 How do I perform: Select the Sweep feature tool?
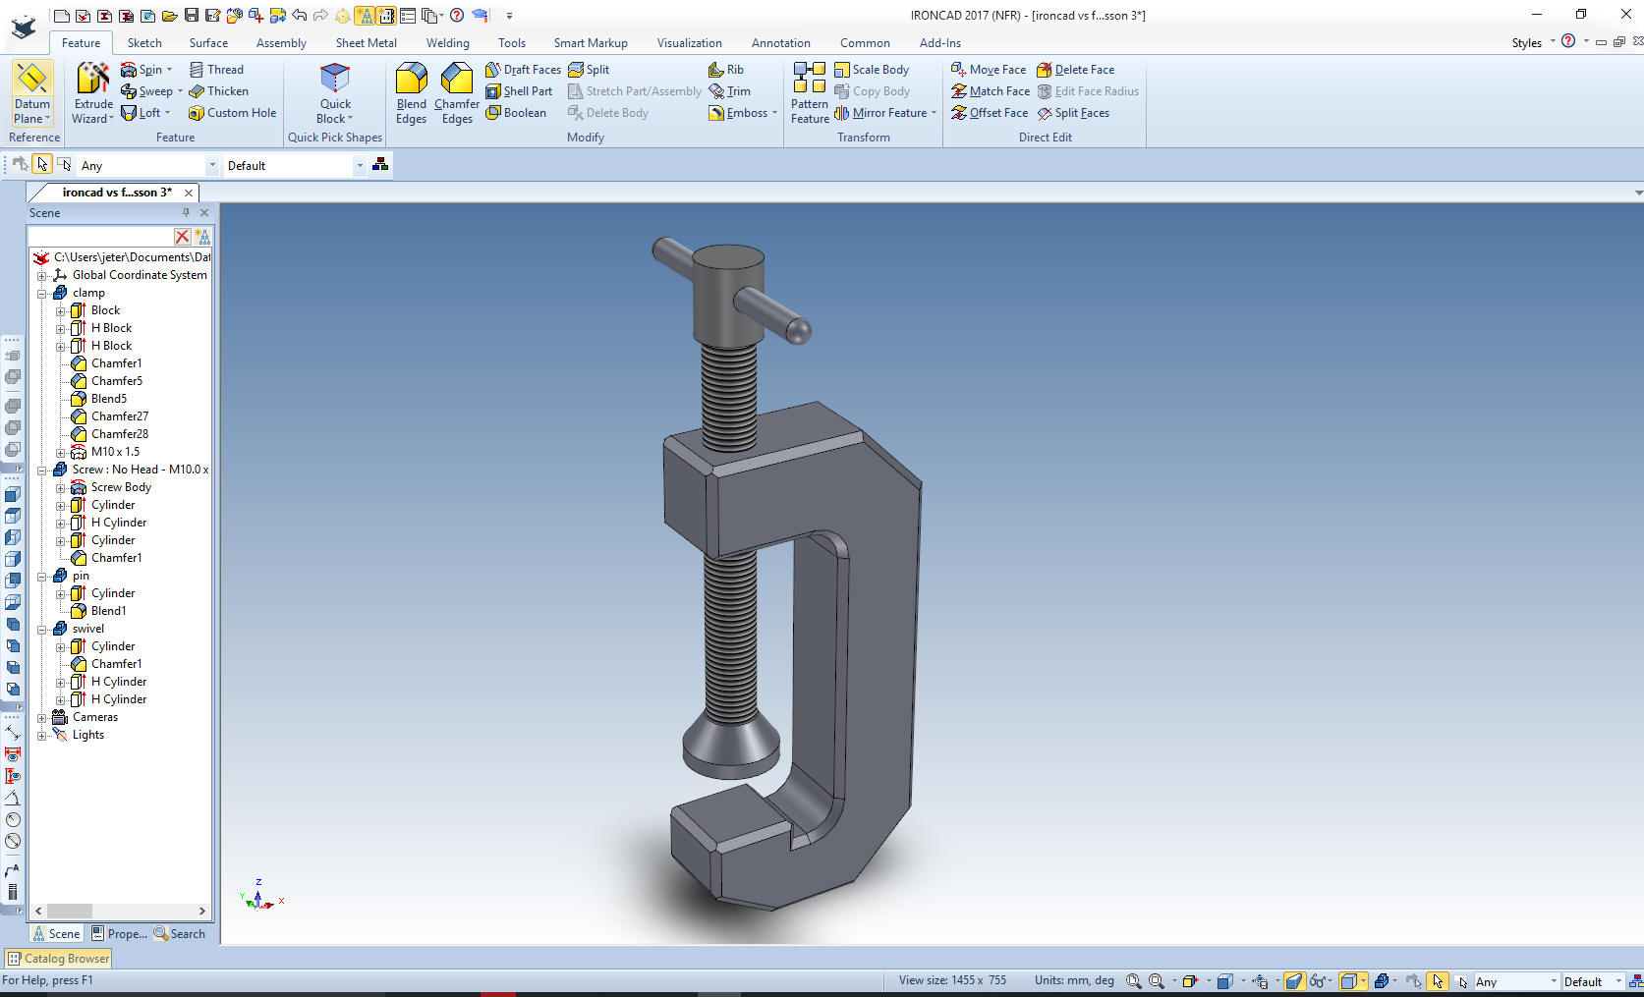click(151, 91)
